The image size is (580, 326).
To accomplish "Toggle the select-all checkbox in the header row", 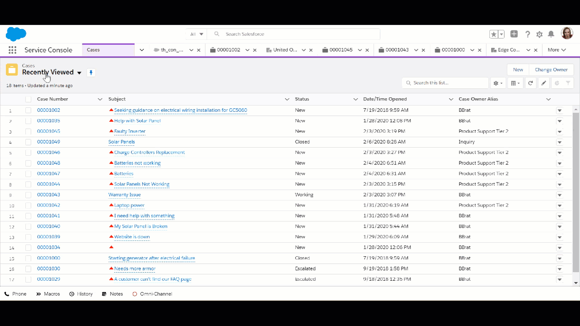I will [x=28, y=99].
